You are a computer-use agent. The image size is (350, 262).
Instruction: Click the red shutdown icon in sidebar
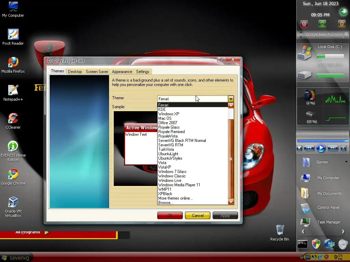[x=304, y=24]
